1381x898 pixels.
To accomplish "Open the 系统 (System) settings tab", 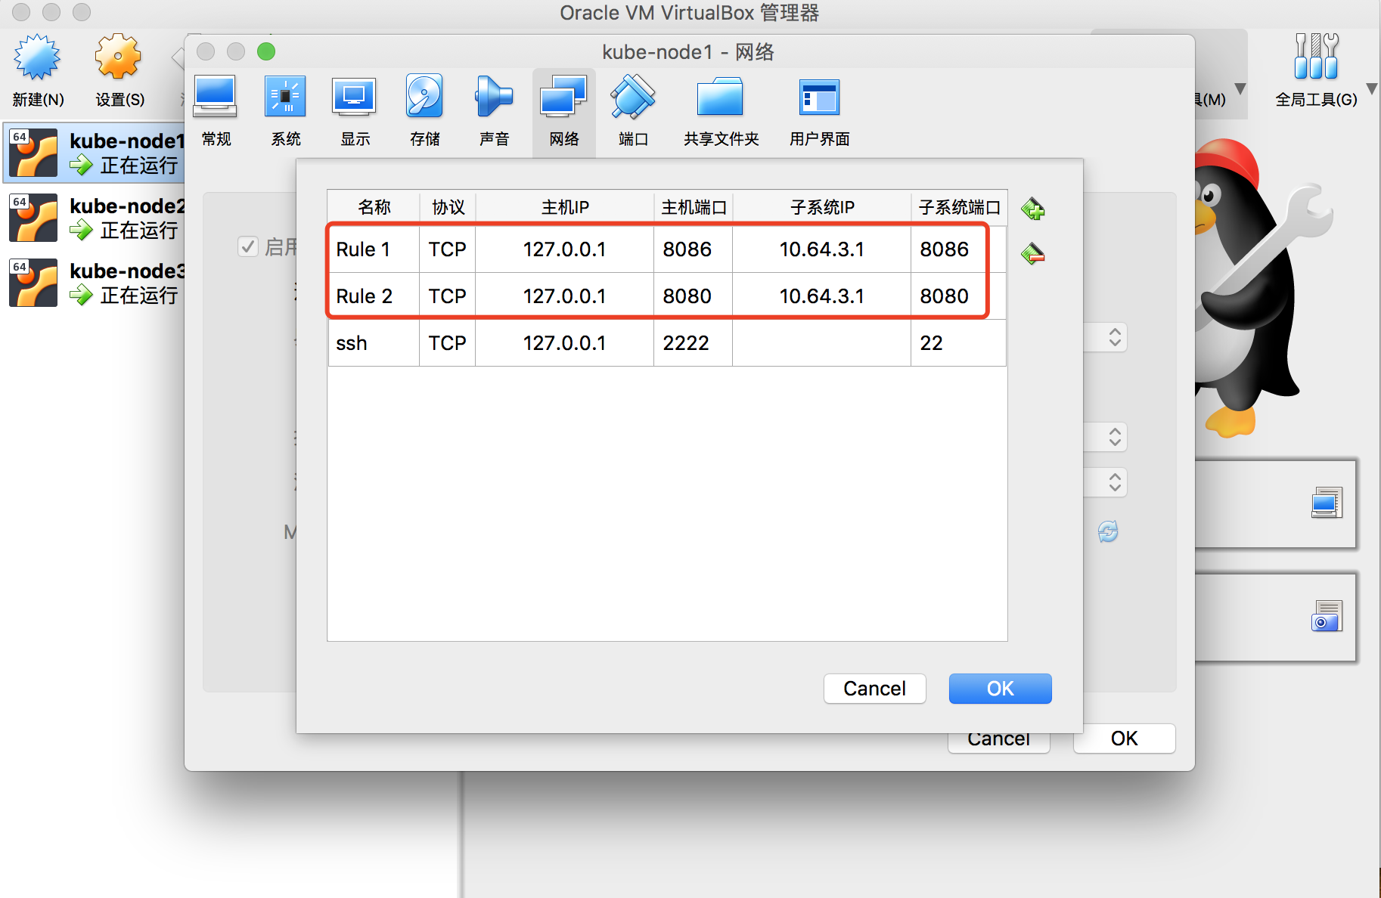I will (285, 112).
